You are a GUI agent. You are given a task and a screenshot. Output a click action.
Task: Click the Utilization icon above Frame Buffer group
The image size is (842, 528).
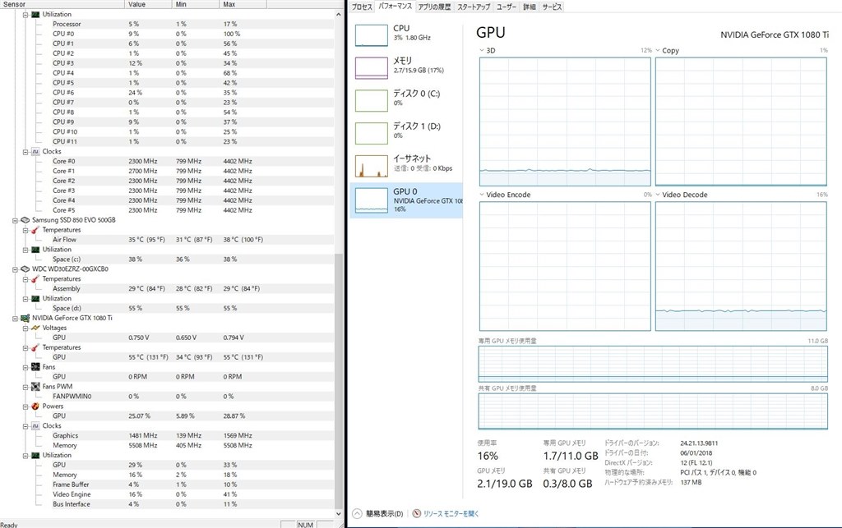point(35,455)
